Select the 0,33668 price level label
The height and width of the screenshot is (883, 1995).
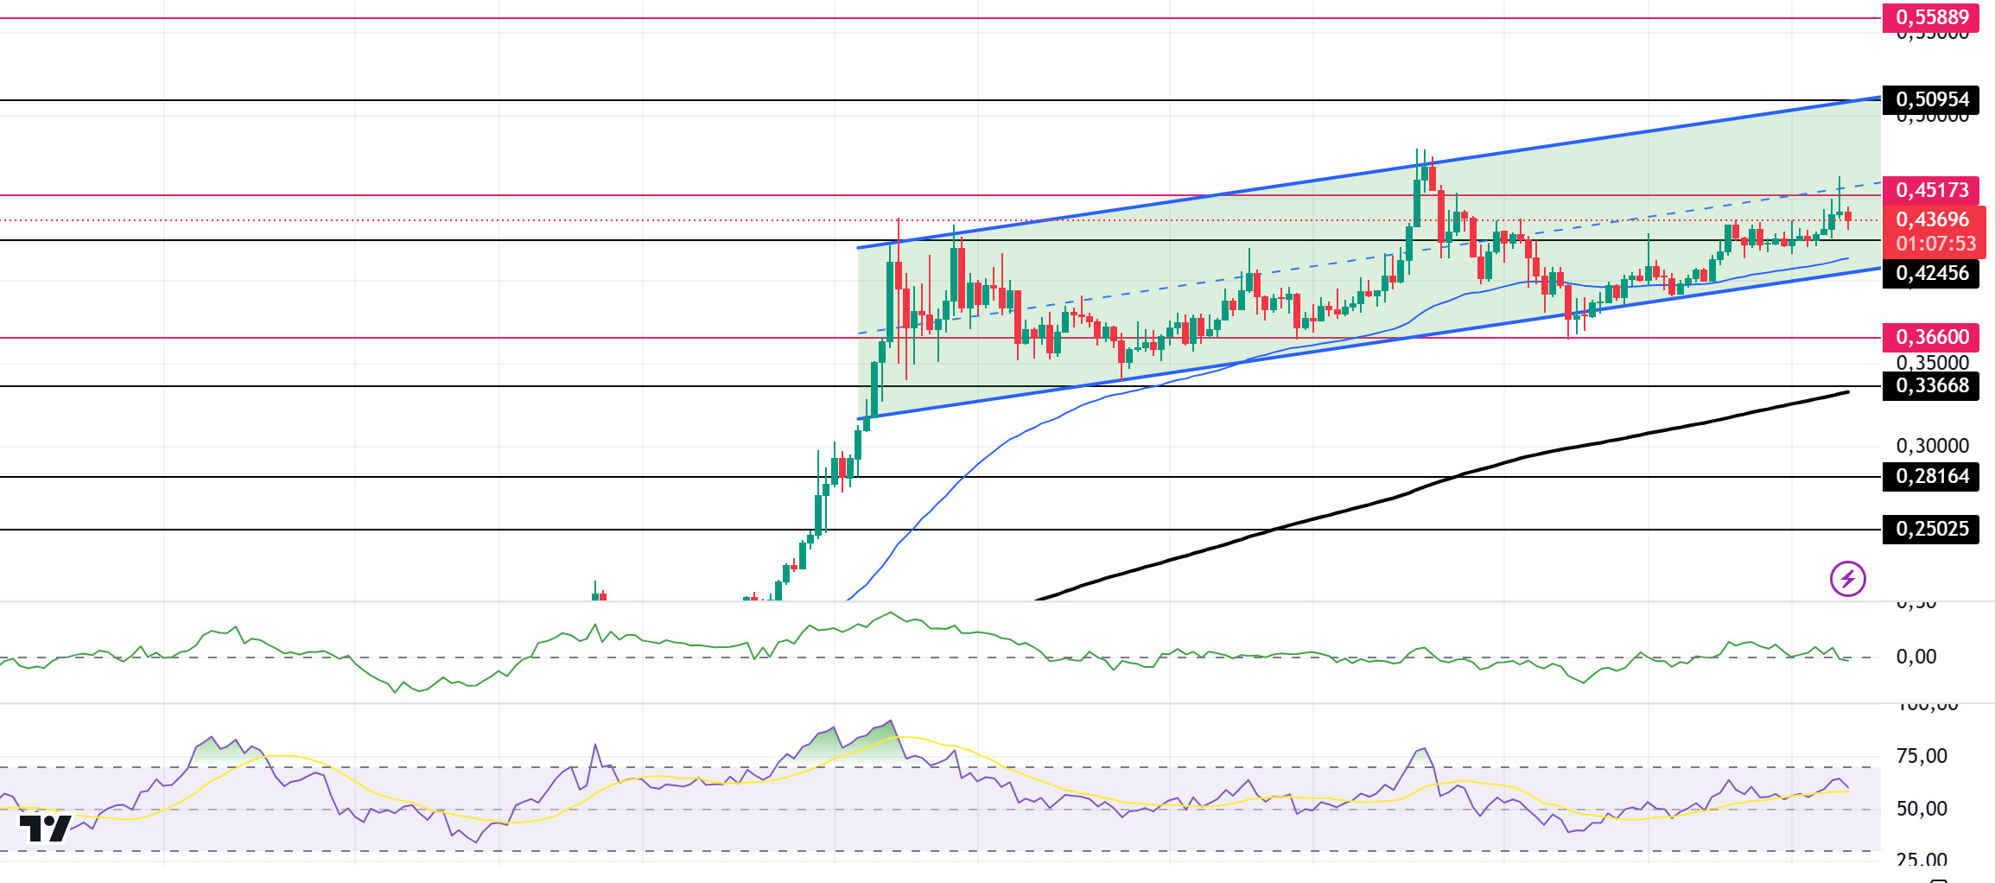pyautogui.click(x=1931, y=385)
